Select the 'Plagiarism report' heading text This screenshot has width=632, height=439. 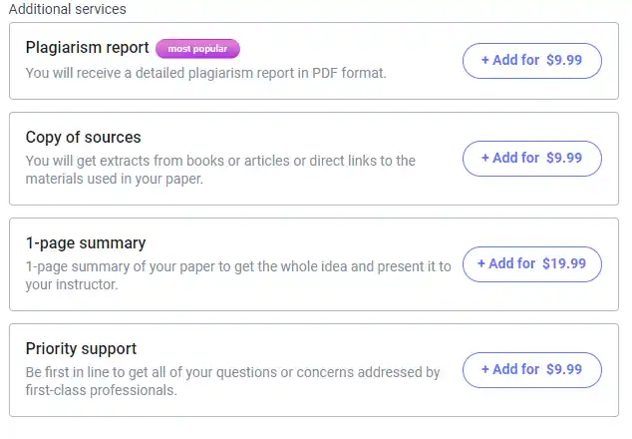[87, 48]
